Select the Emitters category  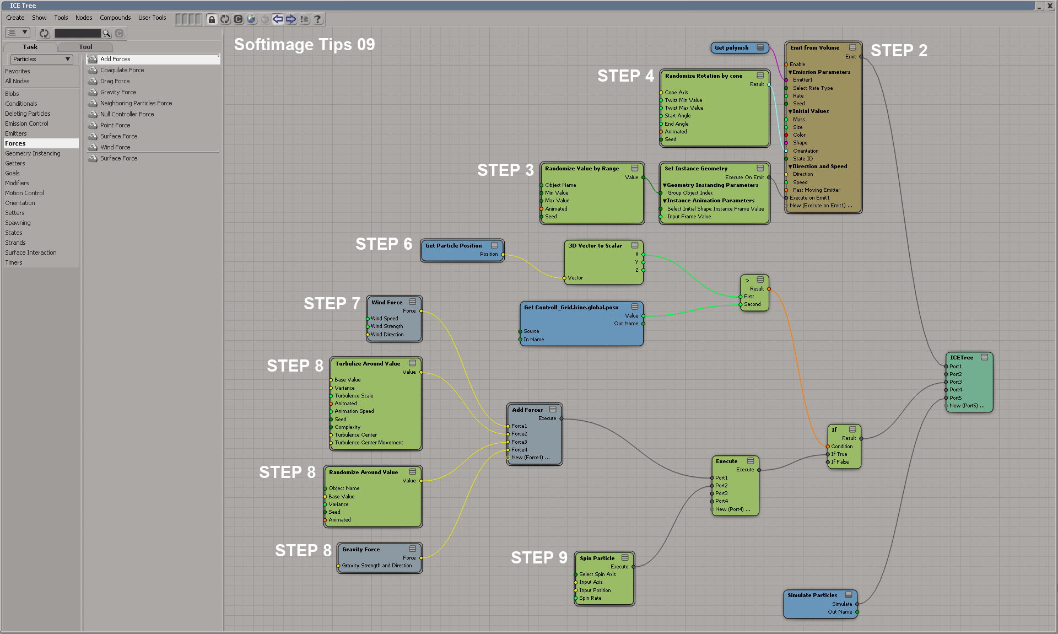pos(16,133)
